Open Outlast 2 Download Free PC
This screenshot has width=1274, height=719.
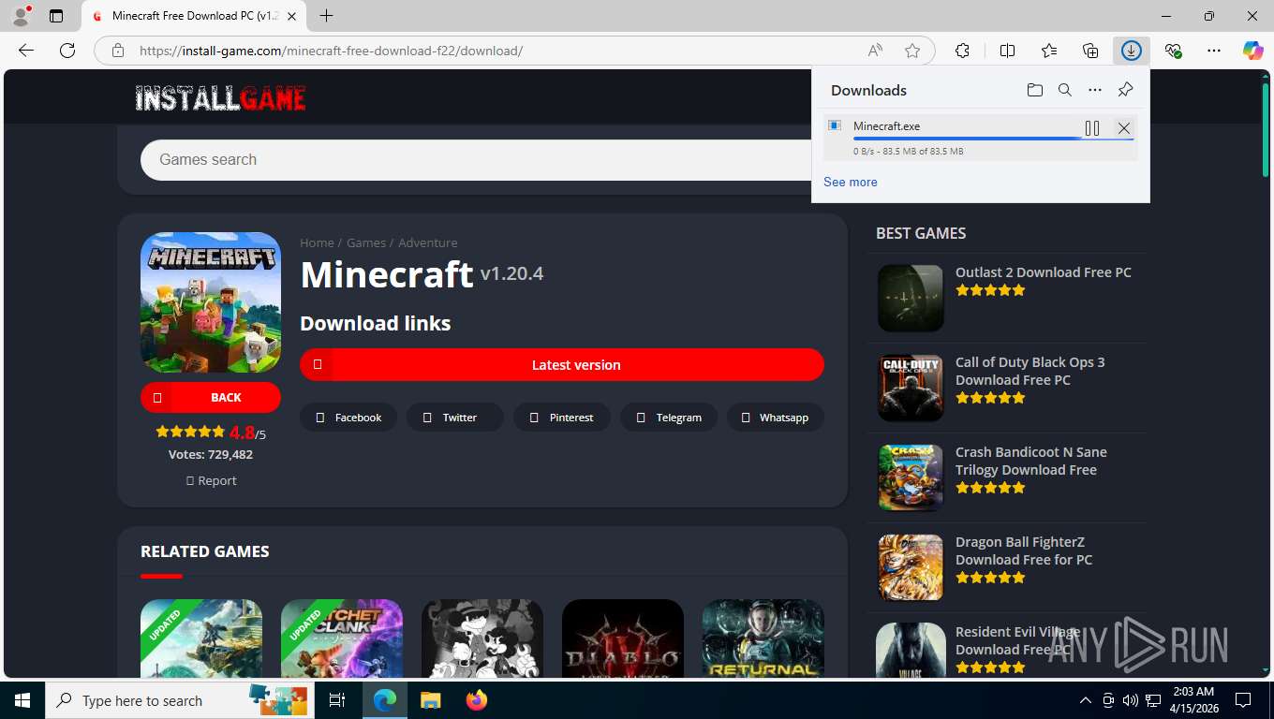[1044, 272]
